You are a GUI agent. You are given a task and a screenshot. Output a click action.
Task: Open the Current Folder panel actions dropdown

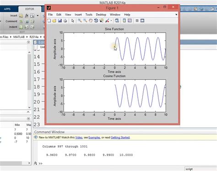28,42
